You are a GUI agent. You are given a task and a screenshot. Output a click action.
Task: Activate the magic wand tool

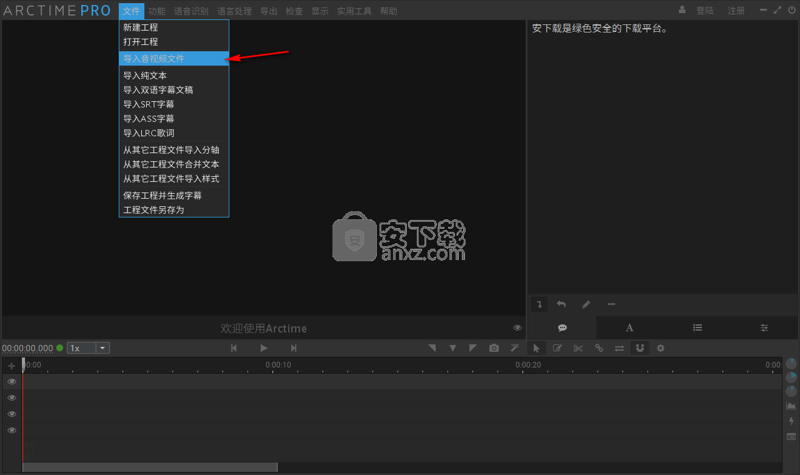pos(514,348)
